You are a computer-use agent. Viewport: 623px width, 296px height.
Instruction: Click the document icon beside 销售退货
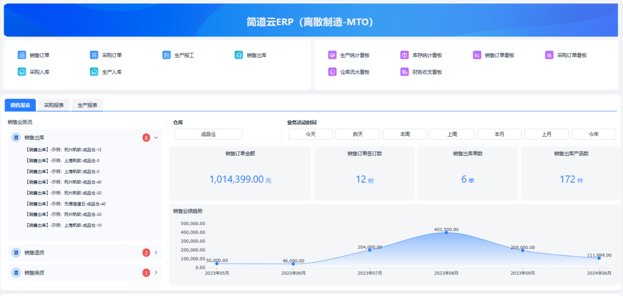coord(16,252)
